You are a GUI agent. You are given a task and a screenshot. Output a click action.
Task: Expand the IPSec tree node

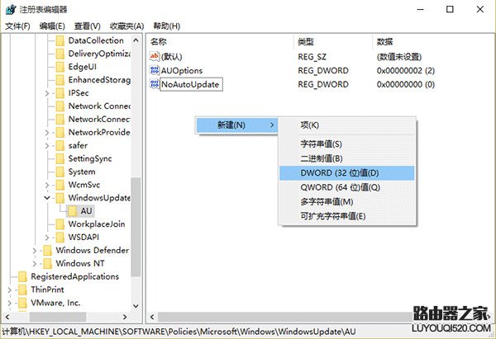[47, 93]
